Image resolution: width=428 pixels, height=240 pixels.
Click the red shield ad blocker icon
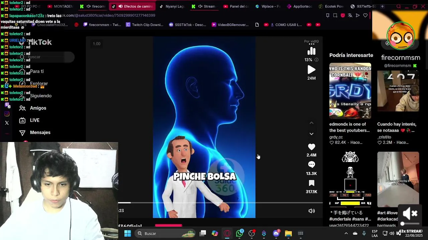point(343,15)
